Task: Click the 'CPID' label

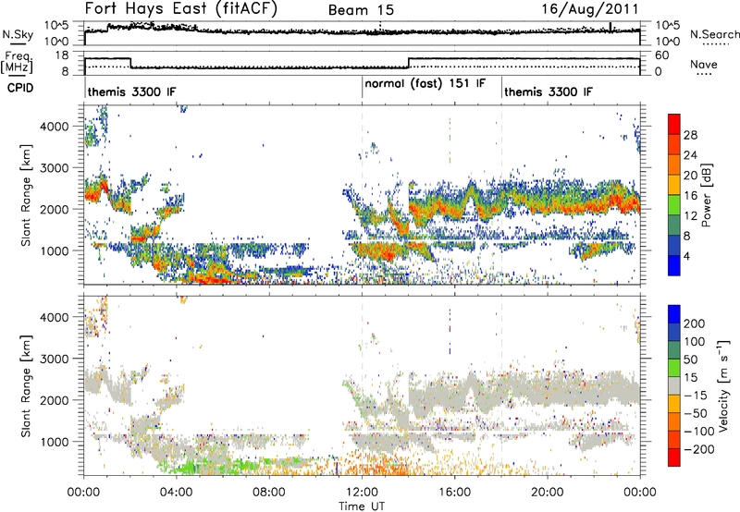Action: (x=20, y=88)
